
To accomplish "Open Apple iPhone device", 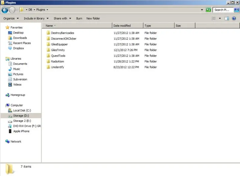I will (x=21, y=131).
